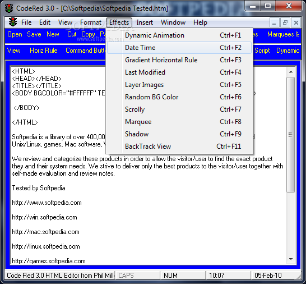Click the http://linux.softpedia.com line

(x=46, y=246)
